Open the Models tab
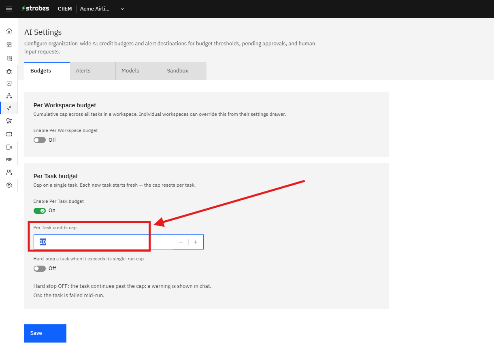Viewport: 494px width, 347px height. [138, 71]
